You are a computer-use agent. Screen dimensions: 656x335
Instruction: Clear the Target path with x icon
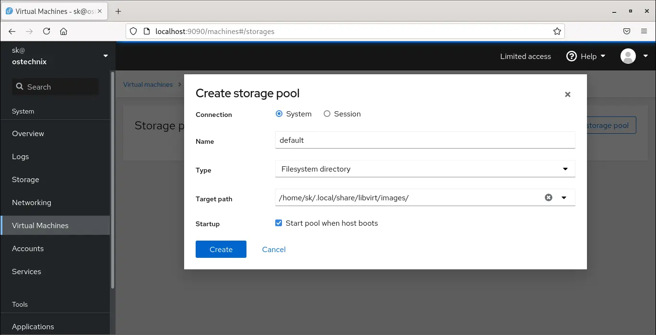pos(549,197)
